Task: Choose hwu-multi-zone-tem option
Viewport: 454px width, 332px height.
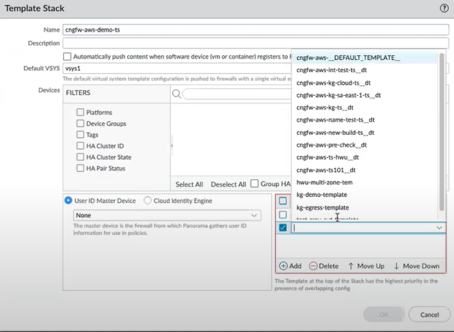Action: 365,183
